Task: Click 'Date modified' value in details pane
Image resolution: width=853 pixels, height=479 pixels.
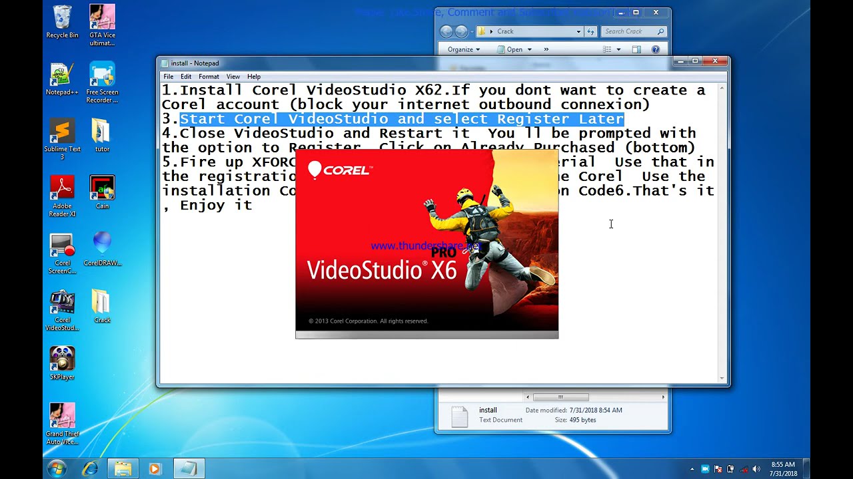Action: click(x=596, y=410)
